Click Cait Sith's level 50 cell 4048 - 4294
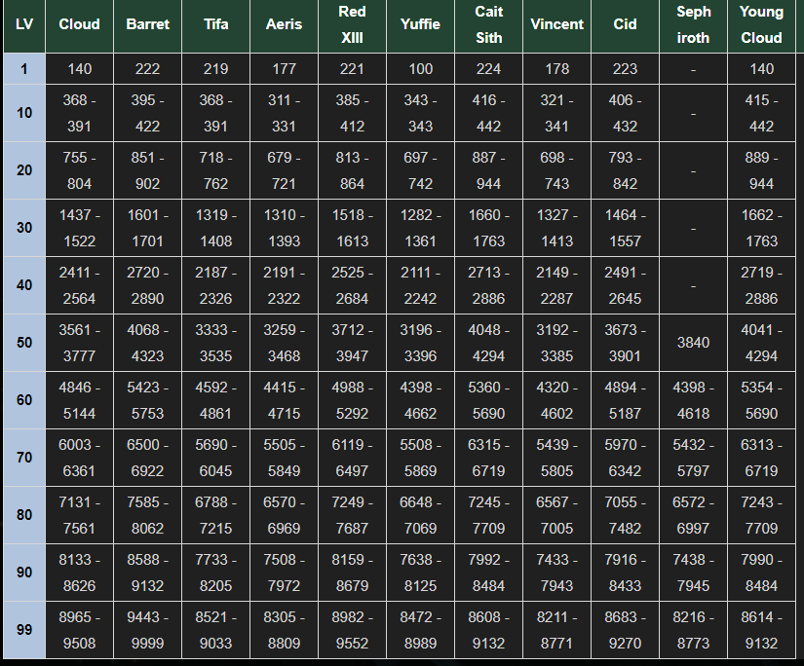804x666 pixels. 488,342
